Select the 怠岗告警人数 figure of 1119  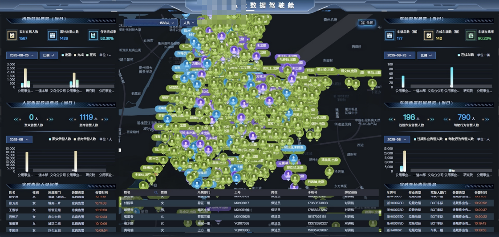click(86, 117)
